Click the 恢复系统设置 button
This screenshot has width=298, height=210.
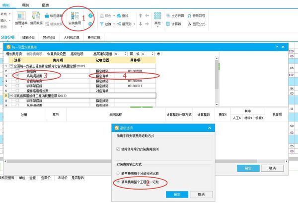[x=56, y=54]
